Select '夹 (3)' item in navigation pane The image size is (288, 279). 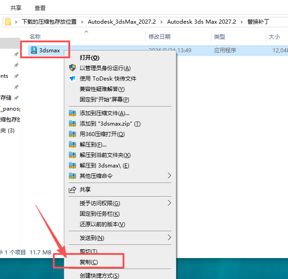coord(7,131)
